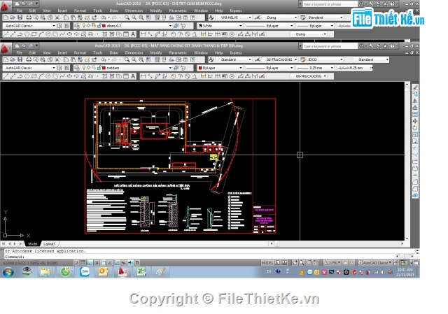Switch to Model tab
The image size is (448, 314).
(x=33, y=244)
